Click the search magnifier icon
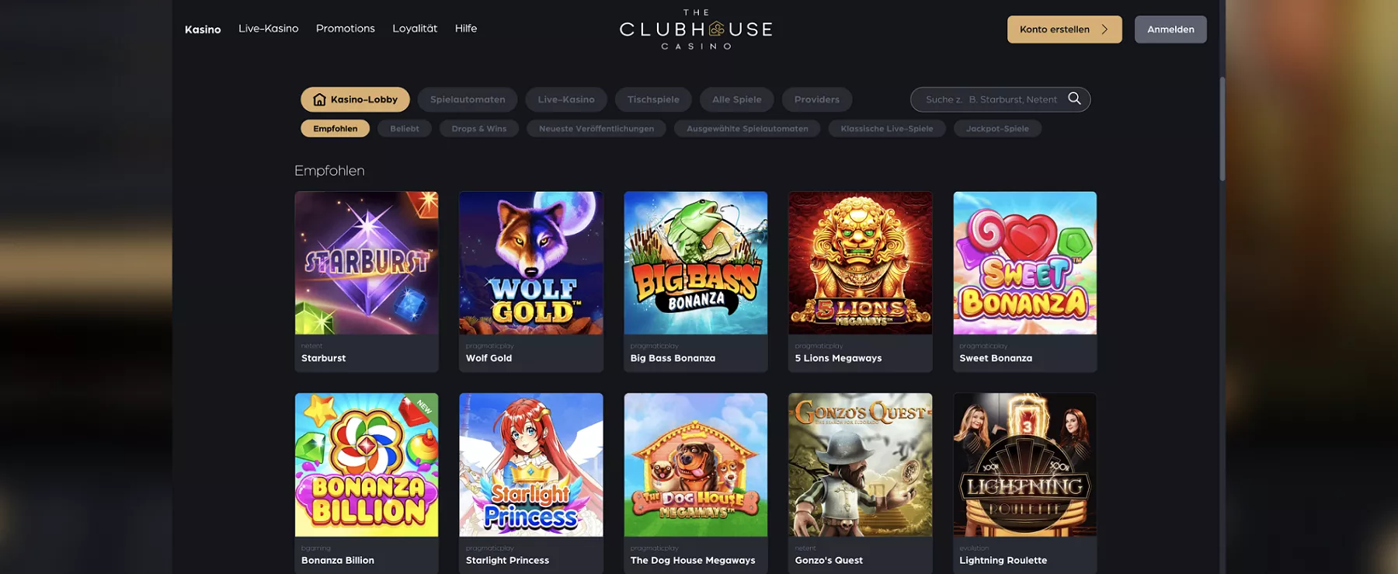Viewport: 1398px width, 574px height. pos(1074,99)
